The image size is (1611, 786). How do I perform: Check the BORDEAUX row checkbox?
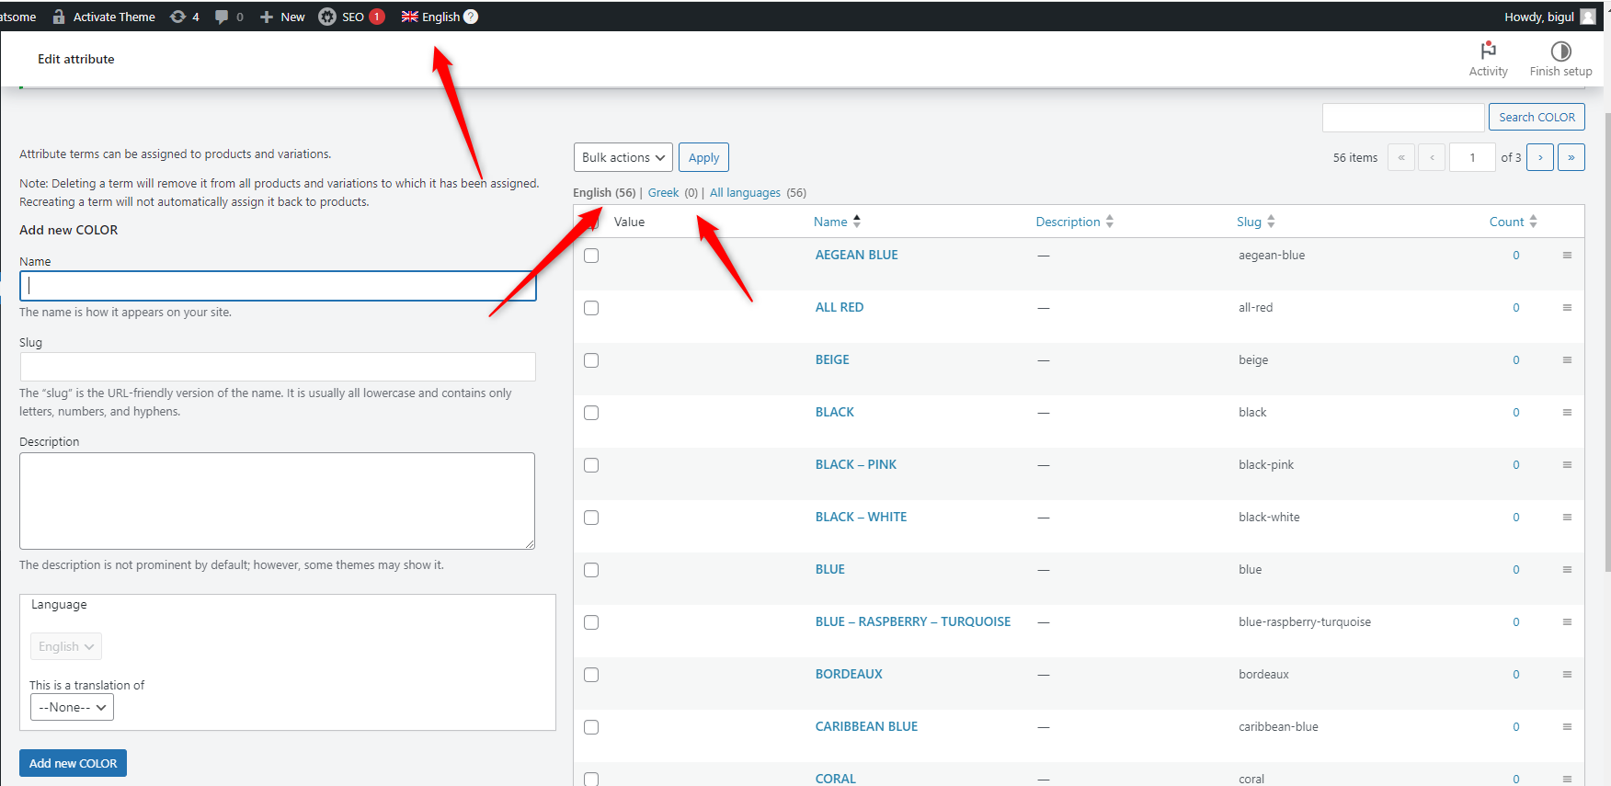(x=591, y=675)
